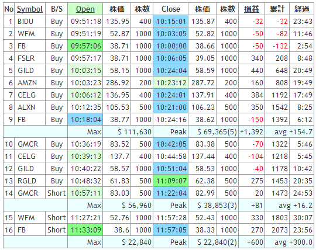Click the summary avg +154.7
Screen dimensions: 316x250
pos(293,132)
